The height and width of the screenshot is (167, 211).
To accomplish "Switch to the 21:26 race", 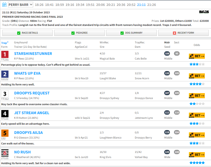I will tap(152, 5).
